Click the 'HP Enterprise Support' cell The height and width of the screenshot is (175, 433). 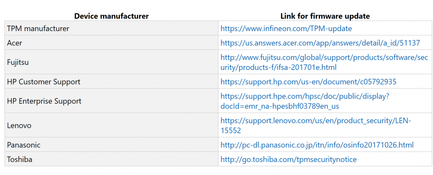tap(44, 101)
